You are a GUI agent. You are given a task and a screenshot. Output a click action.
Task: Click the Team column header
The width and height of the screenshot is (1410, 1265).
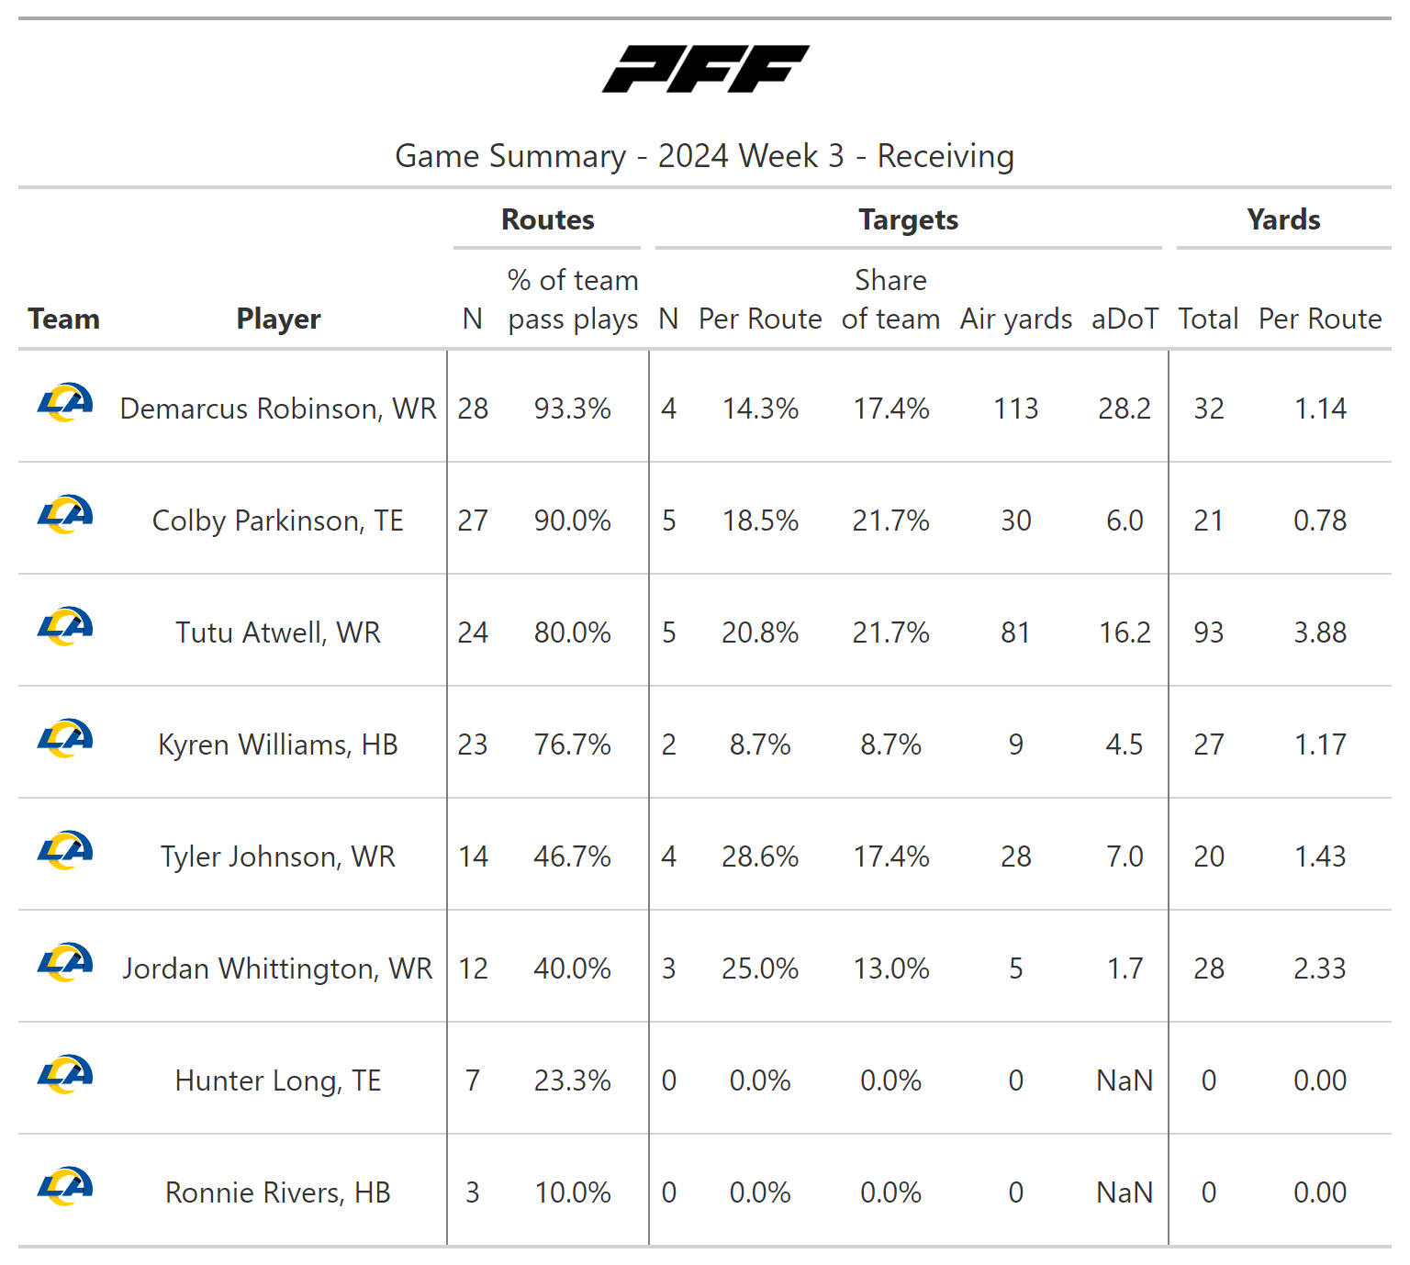[63, 319]
